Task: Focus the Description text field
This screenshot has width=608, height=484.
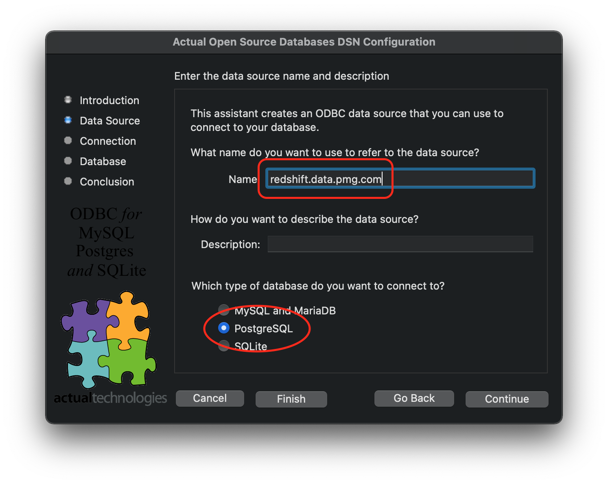Action: 400,244
